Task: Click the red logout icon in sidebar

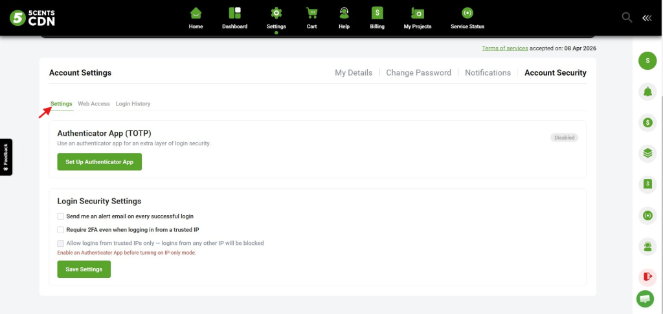Action: [647, 277]
